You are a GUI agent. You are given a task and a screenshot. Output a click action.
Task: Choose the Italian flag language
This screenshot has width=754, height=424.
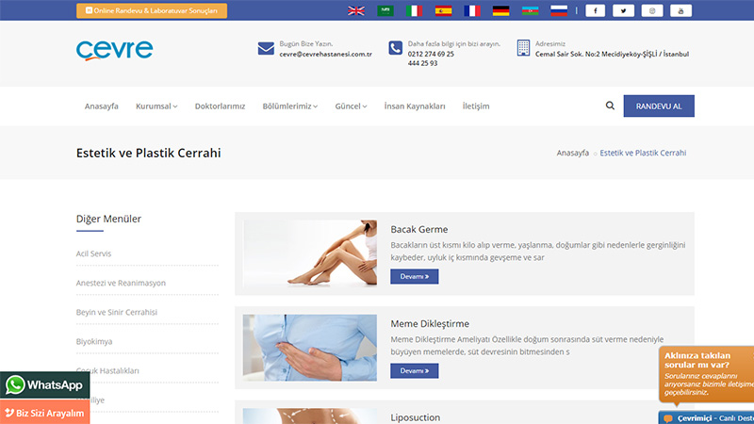[414, 10]
